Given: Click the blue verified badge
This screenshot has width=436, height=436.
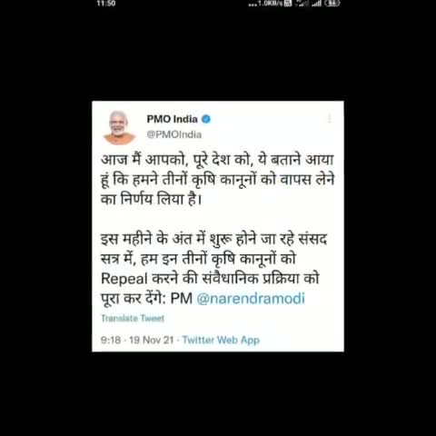Looking at the screenshot, I should click(x=206, y=119).
